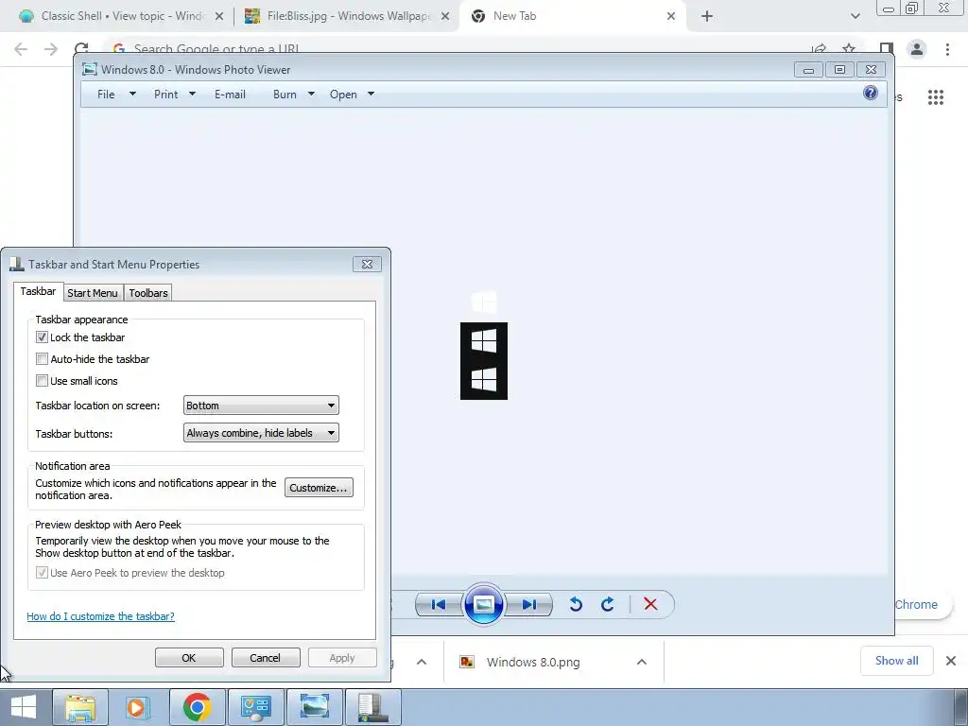
Task: Open Chrome three-dot menu
Action: [947, 49]
